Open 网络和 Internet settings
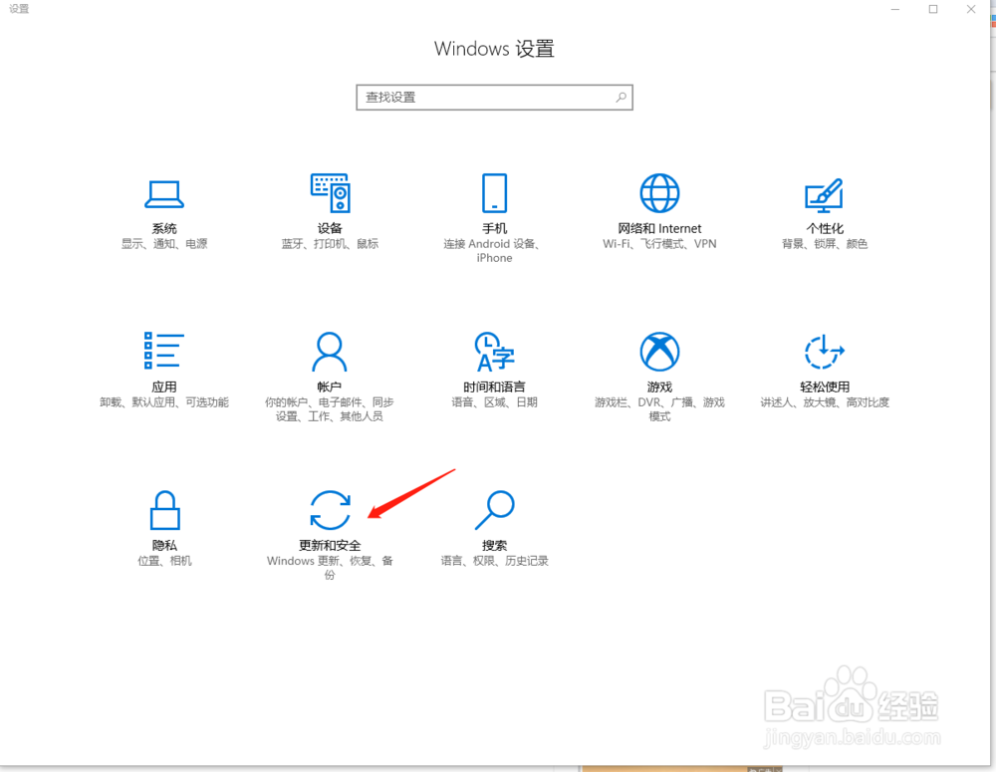This screenshot has height=772, width=996. pos(658,211)
